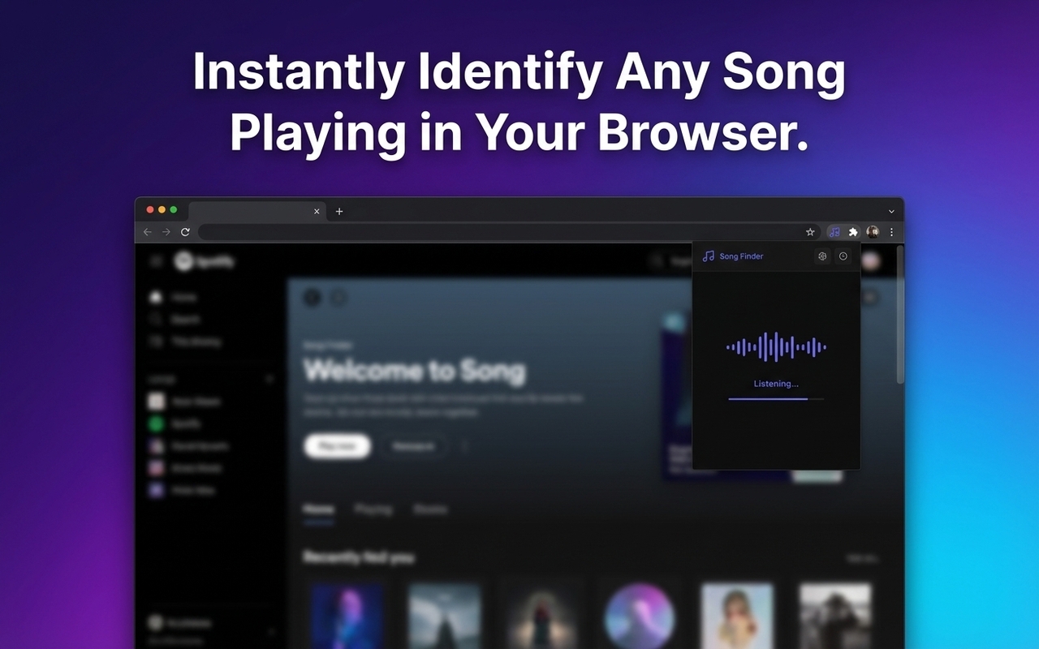Click the yellow minimize window button
Screen dimensions: 1039x649
162,210
